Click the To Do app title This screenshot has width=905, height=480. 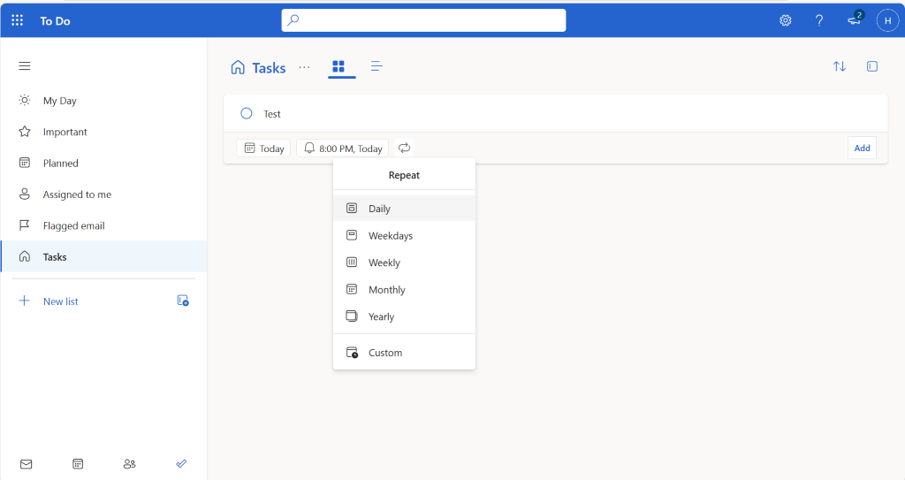point(55,21)
